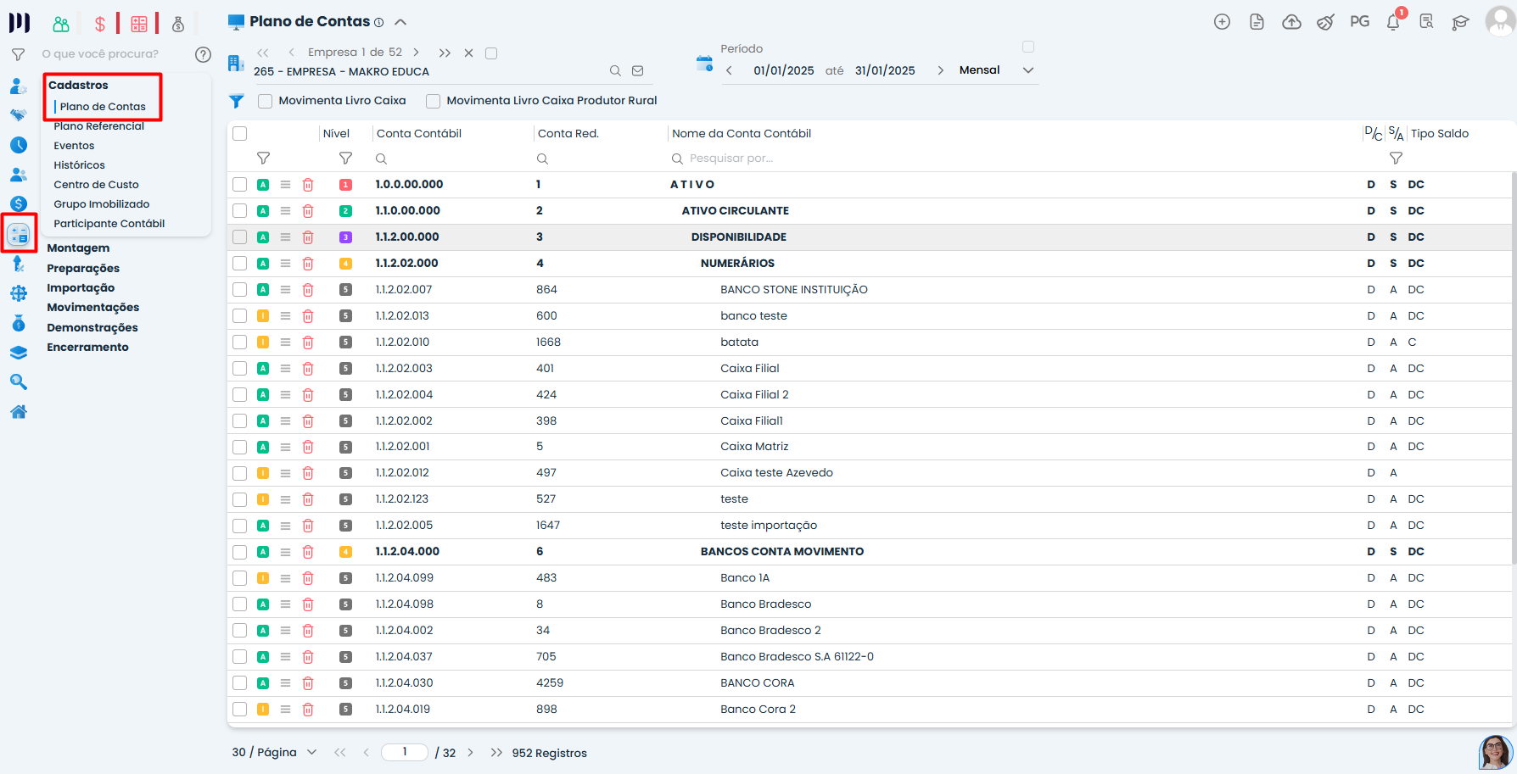Delete the BANCO STONE INSTITUIÇÃO account row

(x=308, y=290)
